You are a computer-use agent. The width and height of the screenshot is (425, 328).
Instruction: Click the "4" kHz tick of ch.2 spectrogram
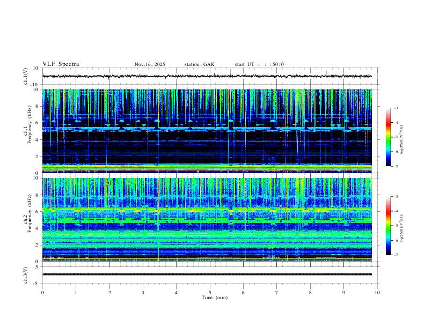[37, 228]
